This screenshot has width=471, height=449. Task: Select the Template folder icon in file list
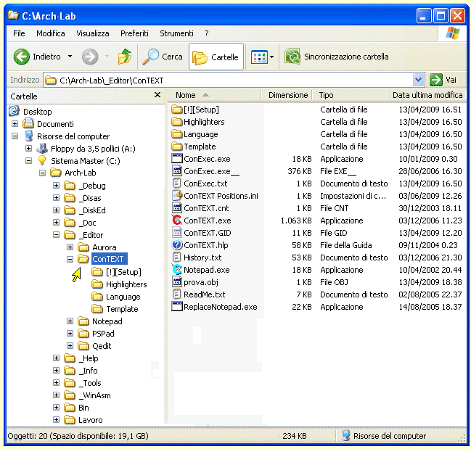click(177, 147)
